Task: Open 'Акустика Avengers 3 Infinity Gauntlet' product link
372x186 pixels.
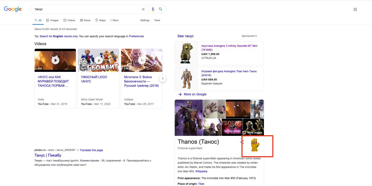Action: point(229,48)
